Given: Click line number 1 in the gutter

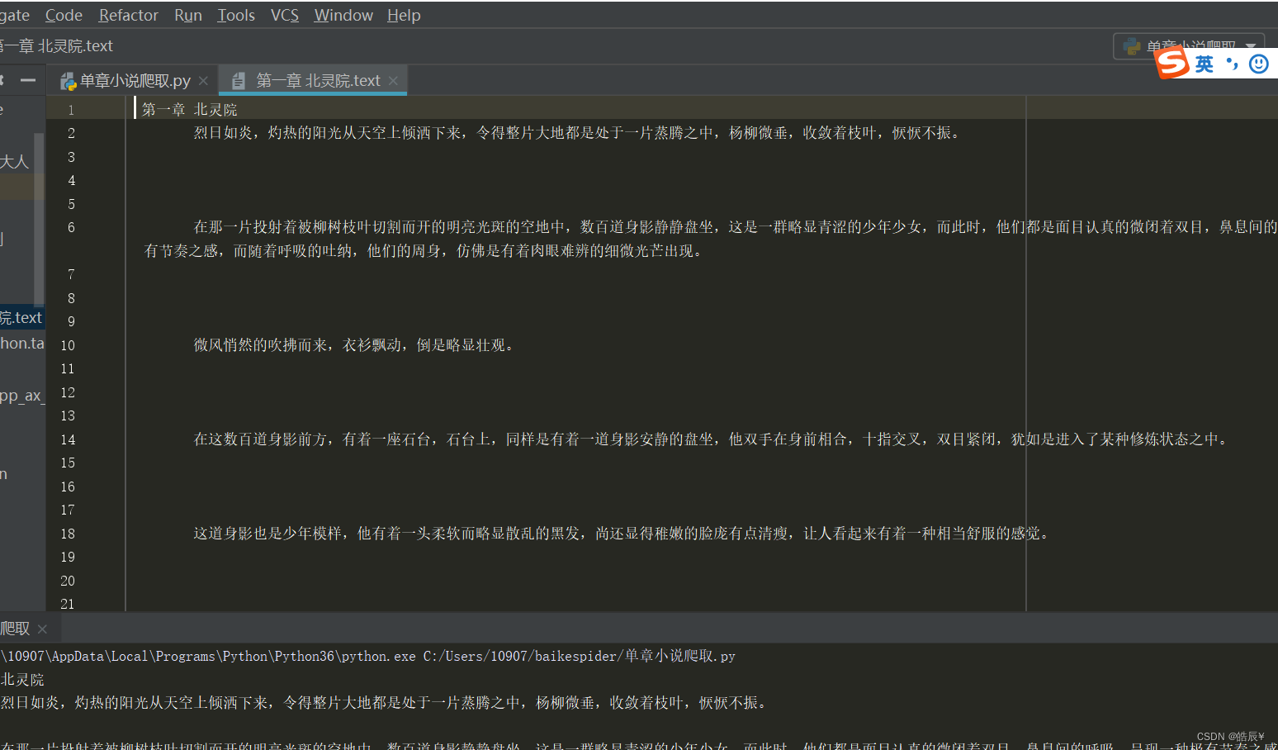Looking at the screenshot, I should tap(71, 110).
